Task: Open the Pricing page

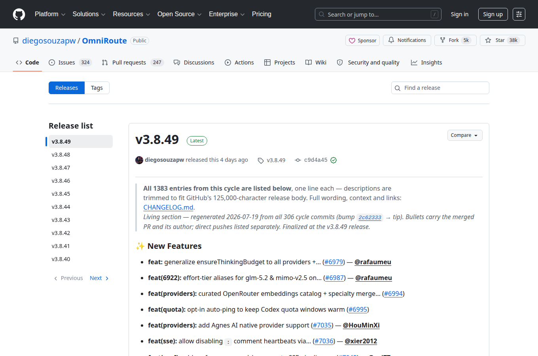Action: (261, 14)
